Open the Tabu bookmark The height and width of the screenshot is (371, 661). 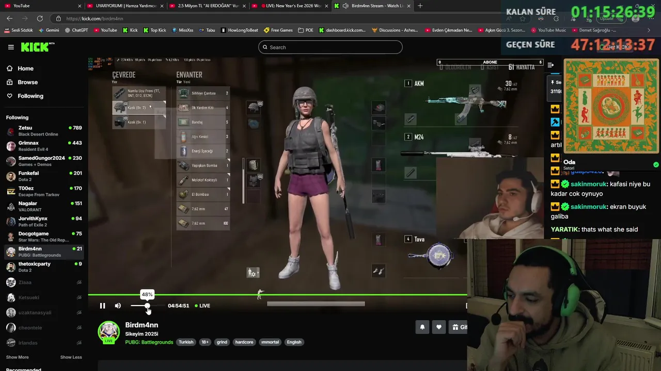click(x=207, y=30)
